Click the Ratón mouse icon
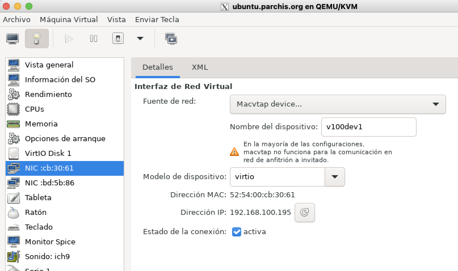This screenshot has width=458, height=271. point(14,213)
